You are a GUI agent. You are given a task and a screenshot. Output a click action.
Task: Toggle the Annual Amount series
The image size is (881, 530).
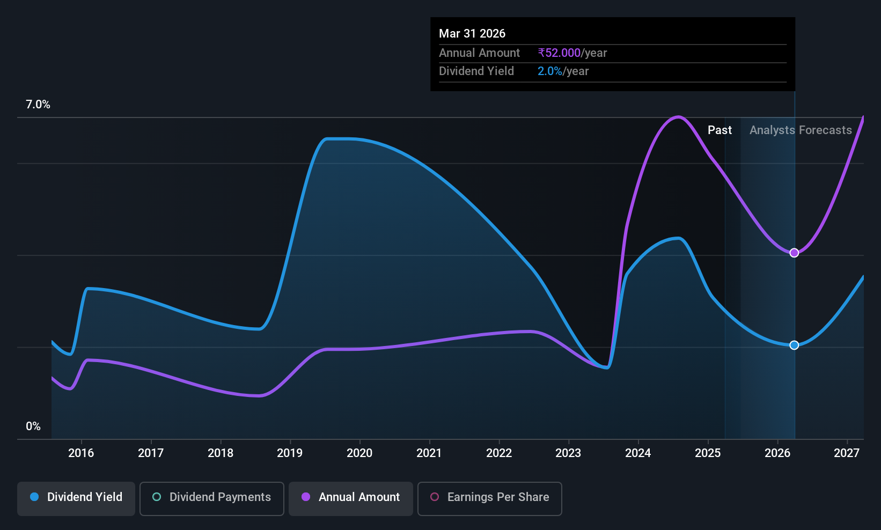tap(351, 499)
